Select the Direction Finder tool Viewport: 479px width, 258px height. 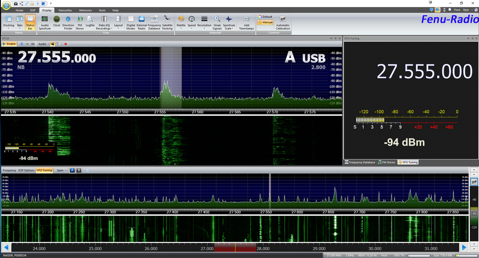tap(68, 22)
